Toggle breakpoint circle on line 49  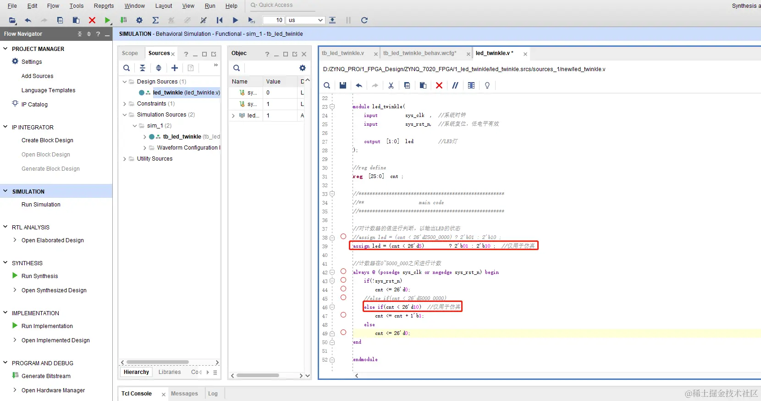(x=343, y=333)
